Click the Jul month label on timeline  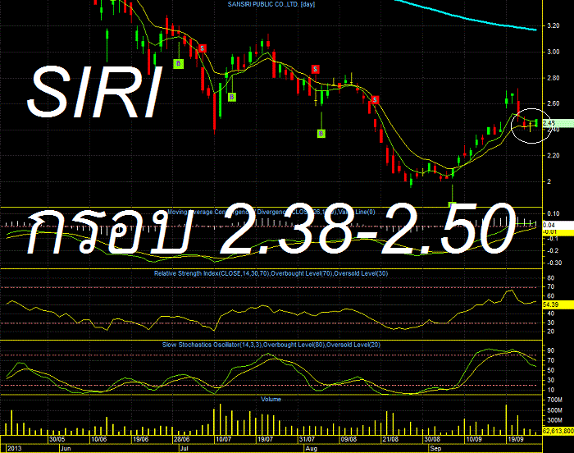click(184, 448)
